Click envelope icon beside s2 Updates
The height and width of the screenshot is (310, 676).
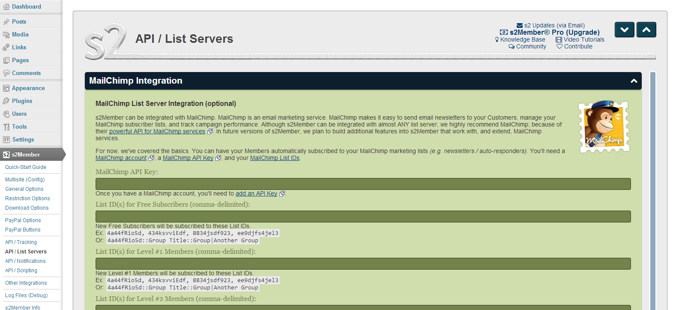click(x=520, y=25)
